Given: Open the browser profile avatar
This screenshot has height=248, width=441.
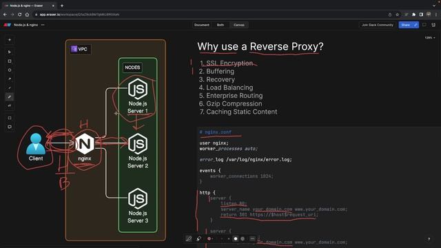Looking at the screenshot, I should point(429,14).
